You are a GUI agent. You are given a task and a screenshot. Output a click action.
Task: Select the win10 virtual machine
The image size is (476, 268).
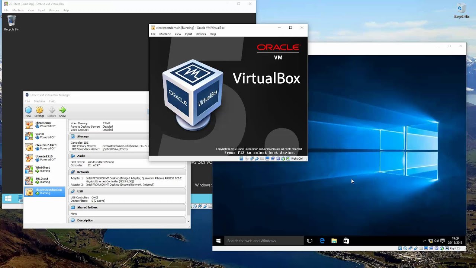click(x=45, y=136)
